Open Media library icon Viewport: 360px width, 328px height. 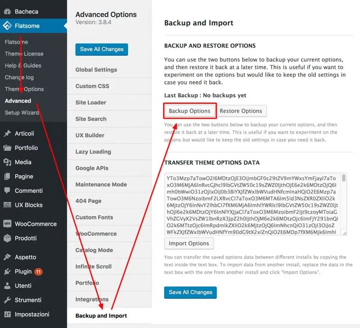(7, 162)
